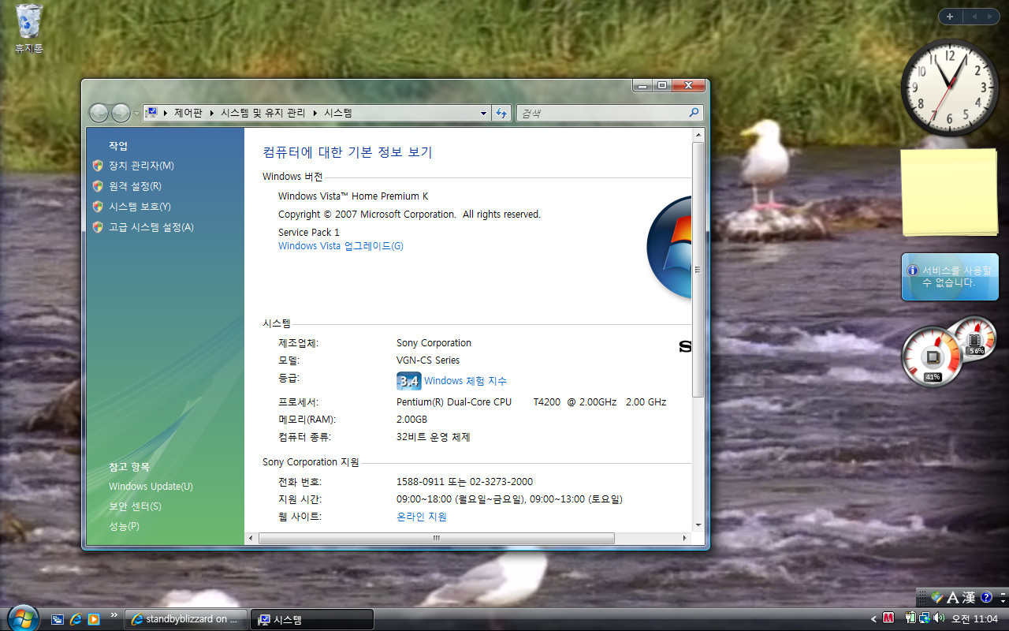Click the Control Panel icon in address bar
1009x631 pixels.
coord(152,113)
